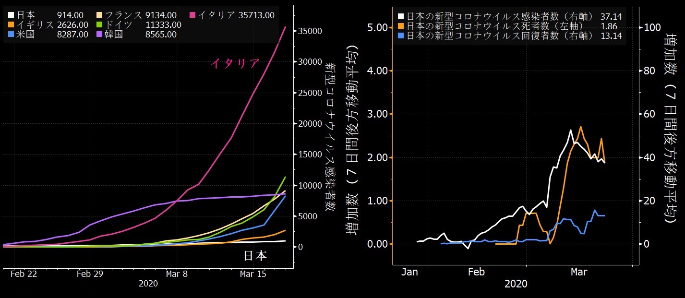Click the Jan label on the right chart
The width and height of the screenshot is (685, 298).
[x=409, y=272]
